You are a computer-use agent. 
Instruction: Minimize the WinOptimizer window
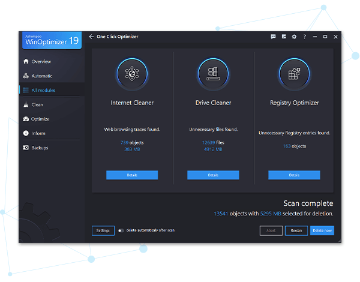[315, 37]
